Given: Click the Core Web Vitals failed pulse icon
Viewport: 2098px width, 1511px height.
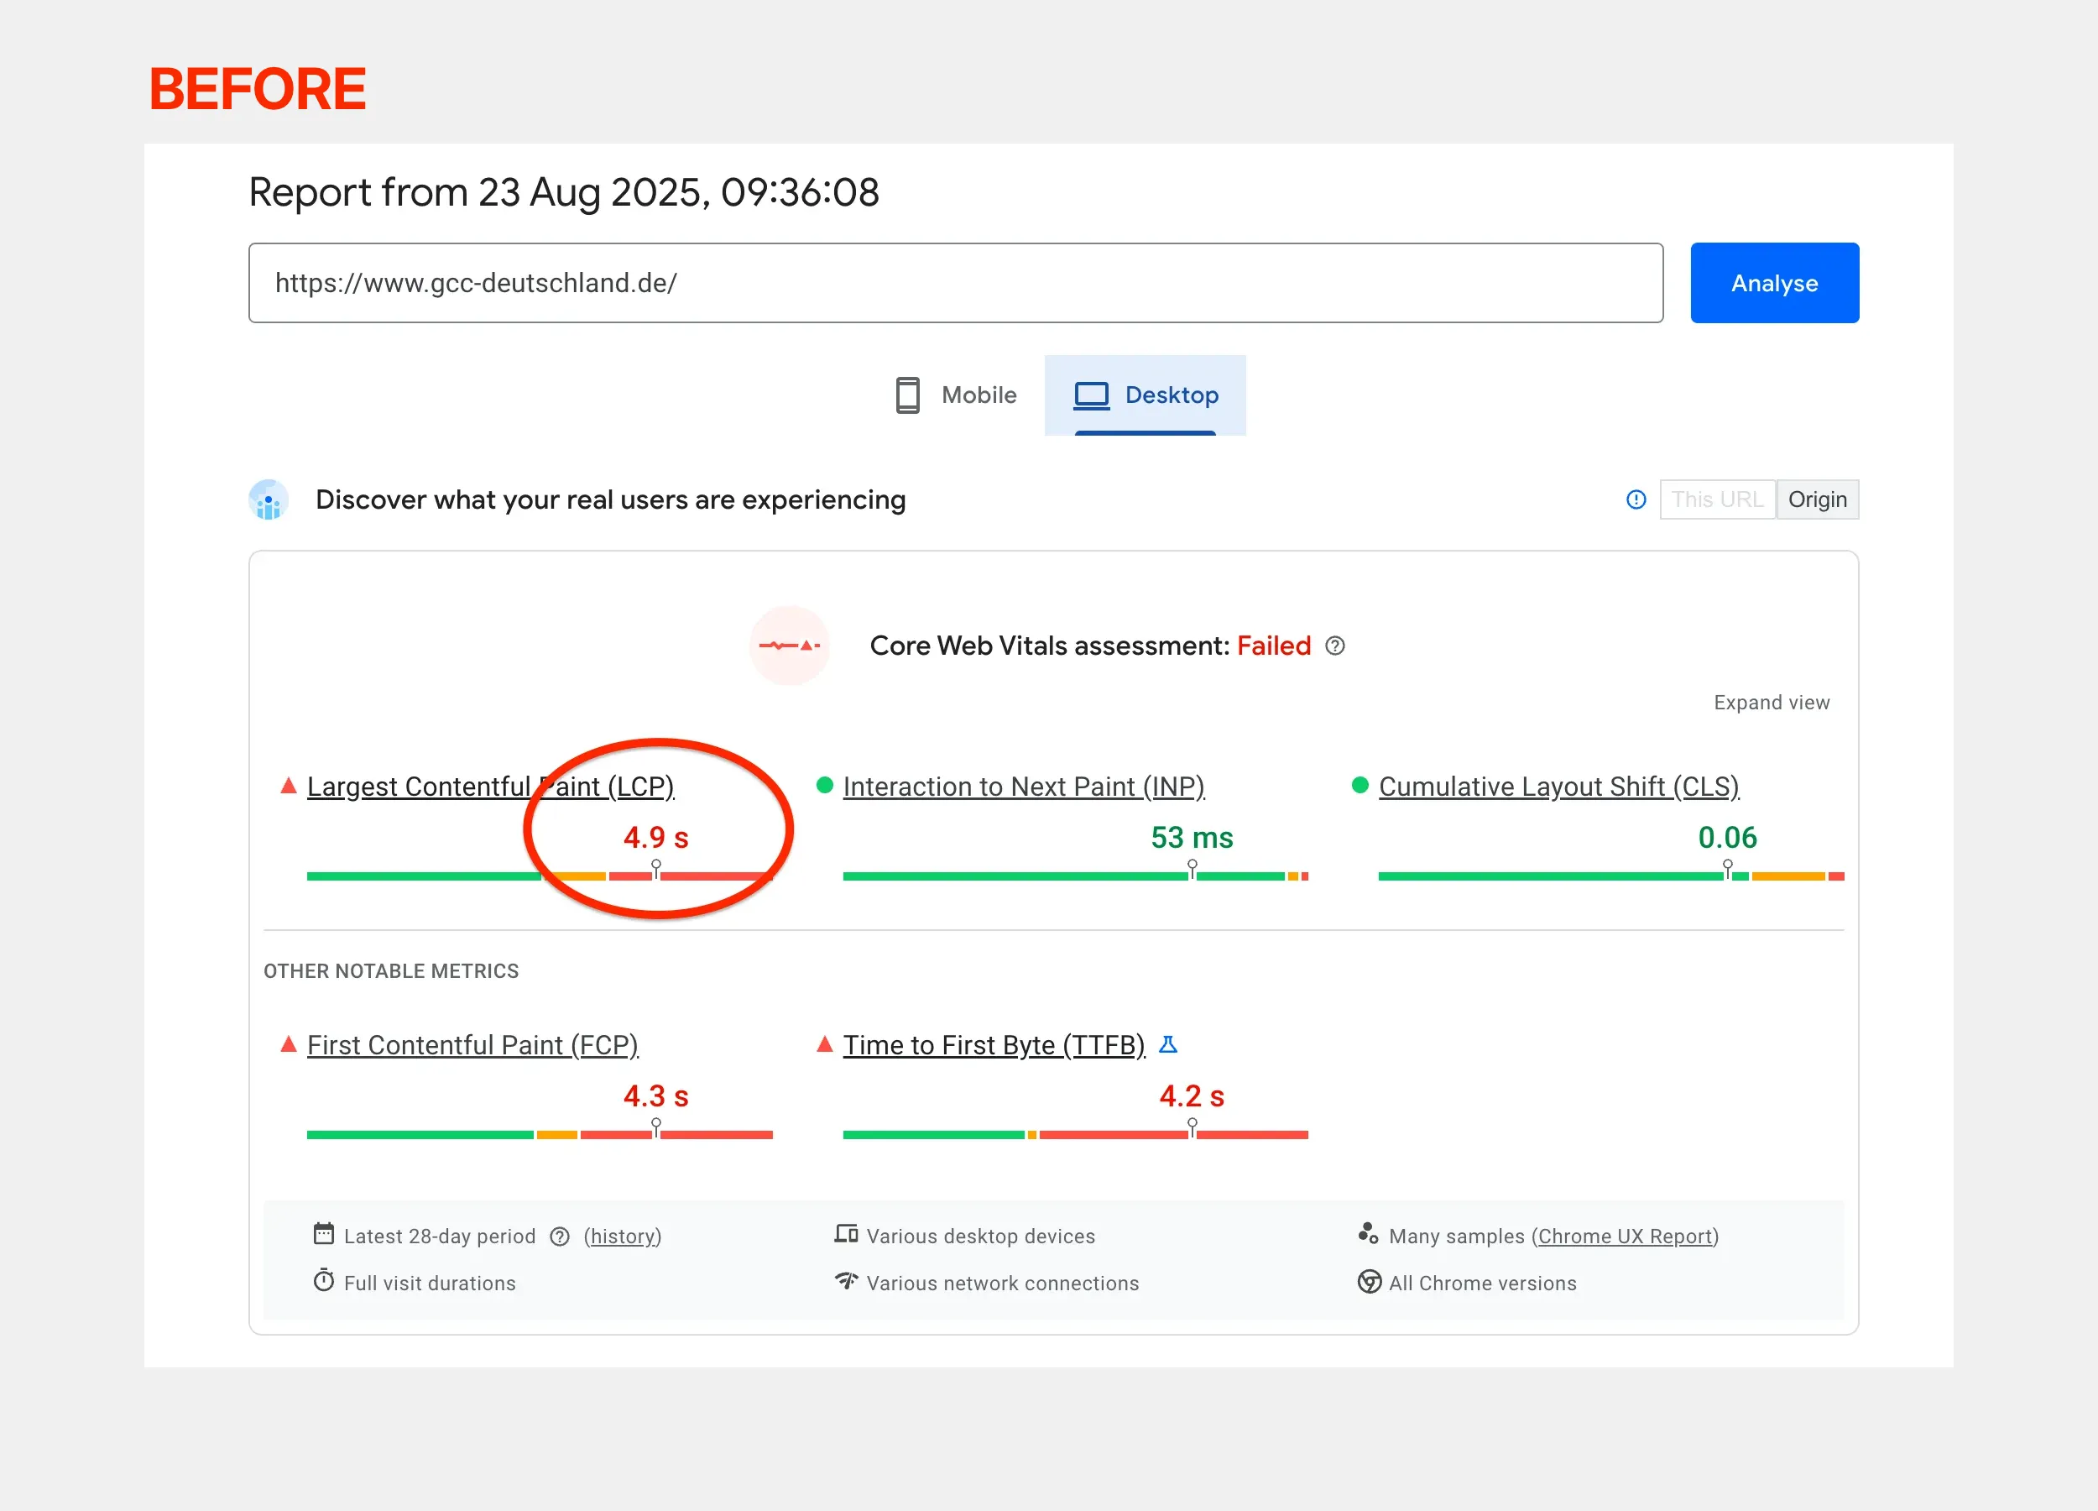Looking at the screenshot, I should [x=789, y=646].
